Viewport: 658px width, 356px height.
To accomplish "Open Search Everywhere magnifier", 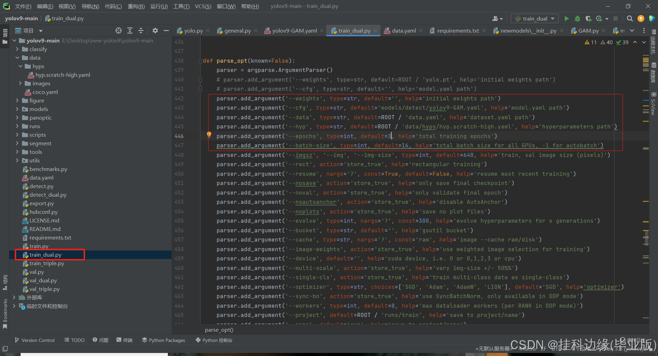I will (x=630, y=19).
